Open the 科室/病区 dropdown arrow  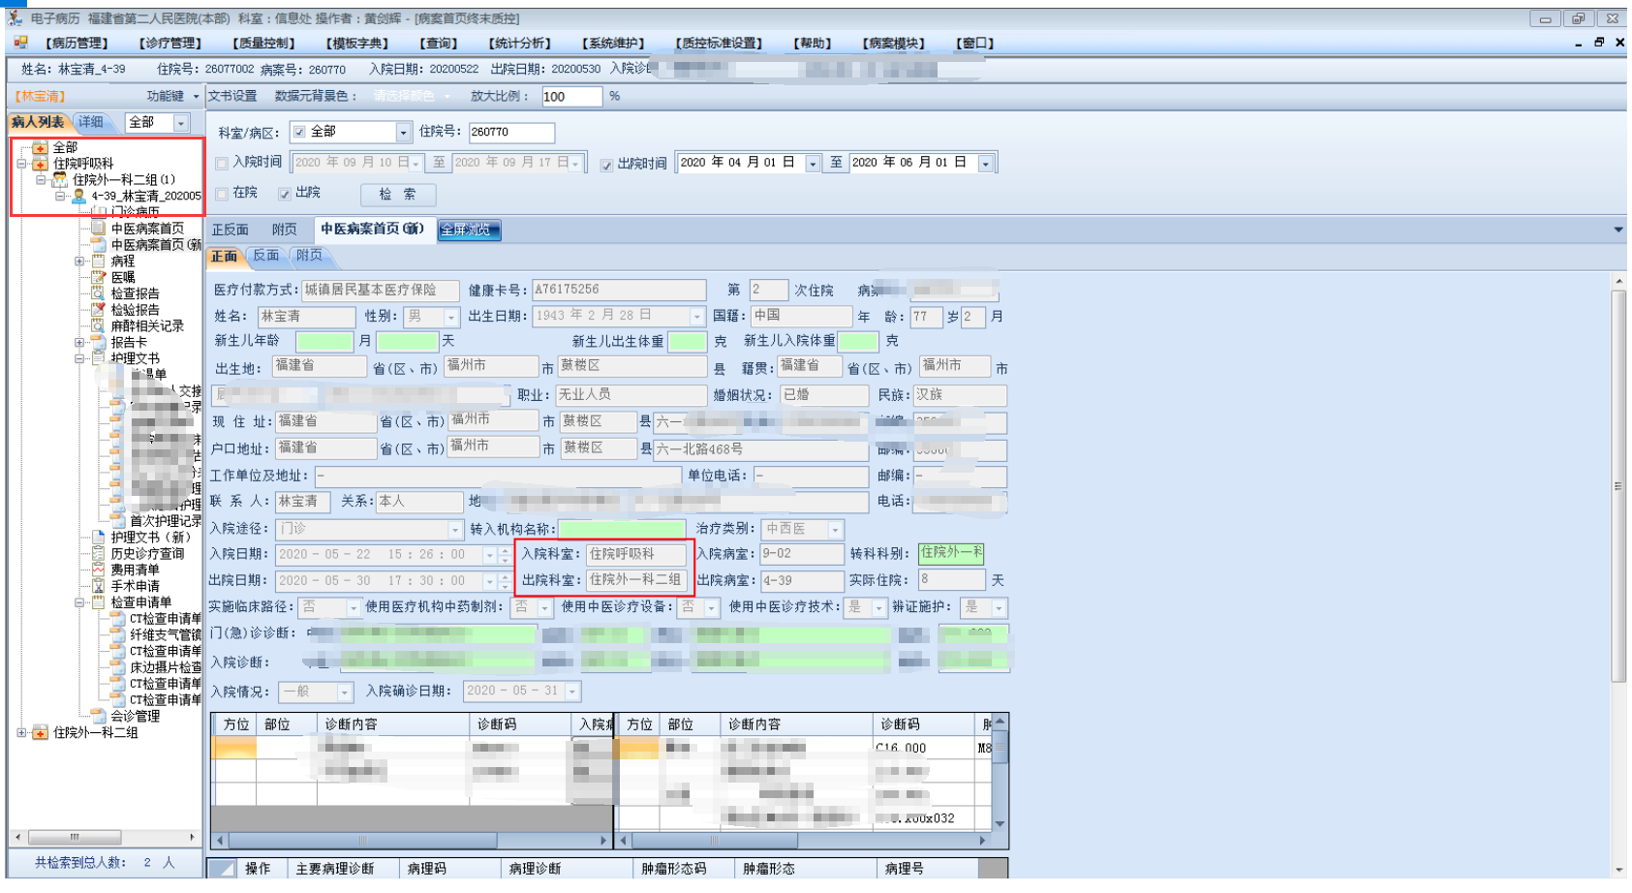click(x=403, y=132)
